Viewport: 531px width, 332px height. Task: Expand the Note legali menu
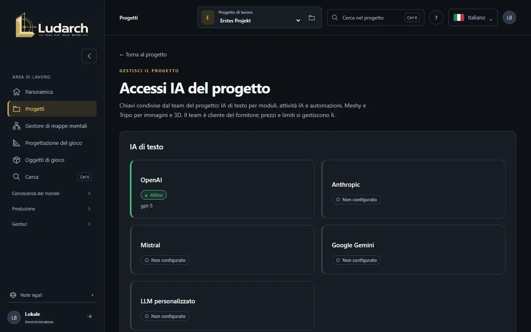pos(52,295)
